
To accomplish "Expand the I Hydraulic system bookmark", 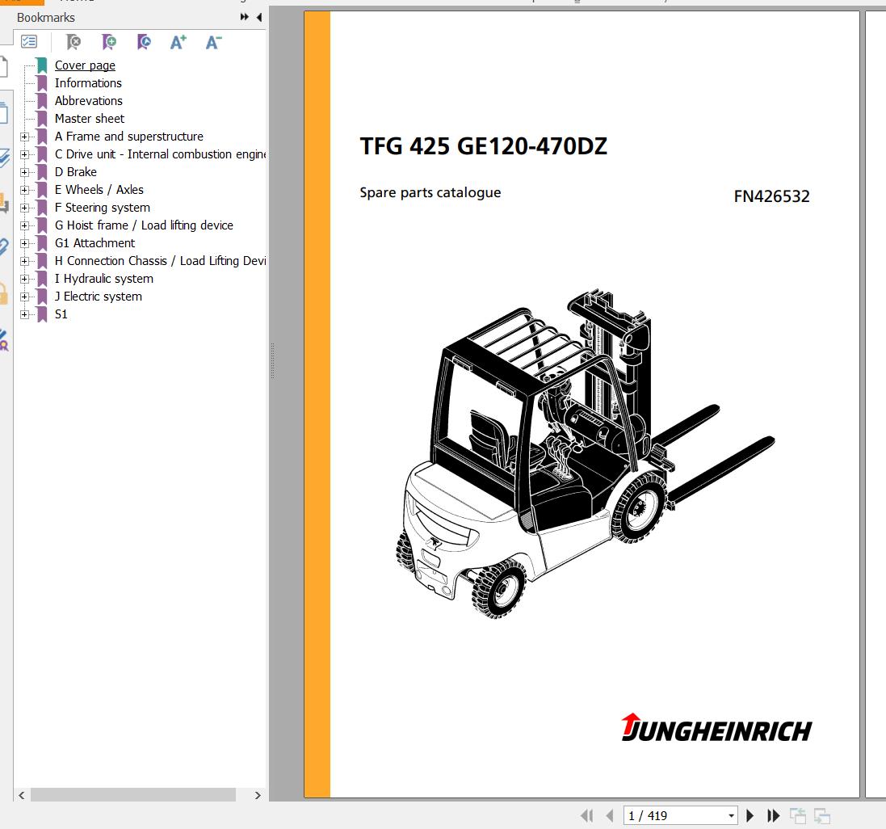I will pos(24,279).
